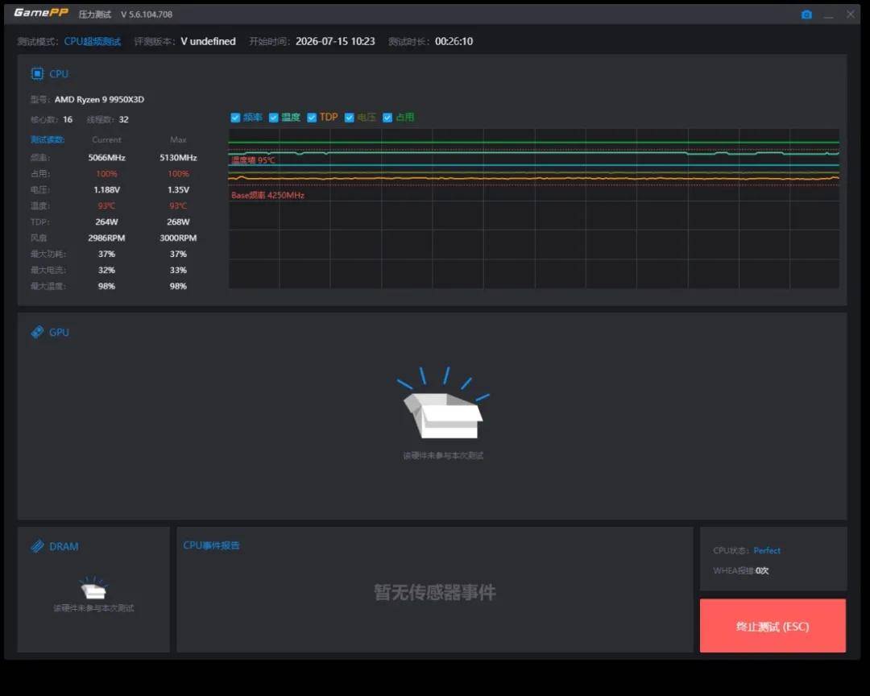Screen dimensions: 870x696
Task: Click the GamePP logo
Action: pos(41,13)
